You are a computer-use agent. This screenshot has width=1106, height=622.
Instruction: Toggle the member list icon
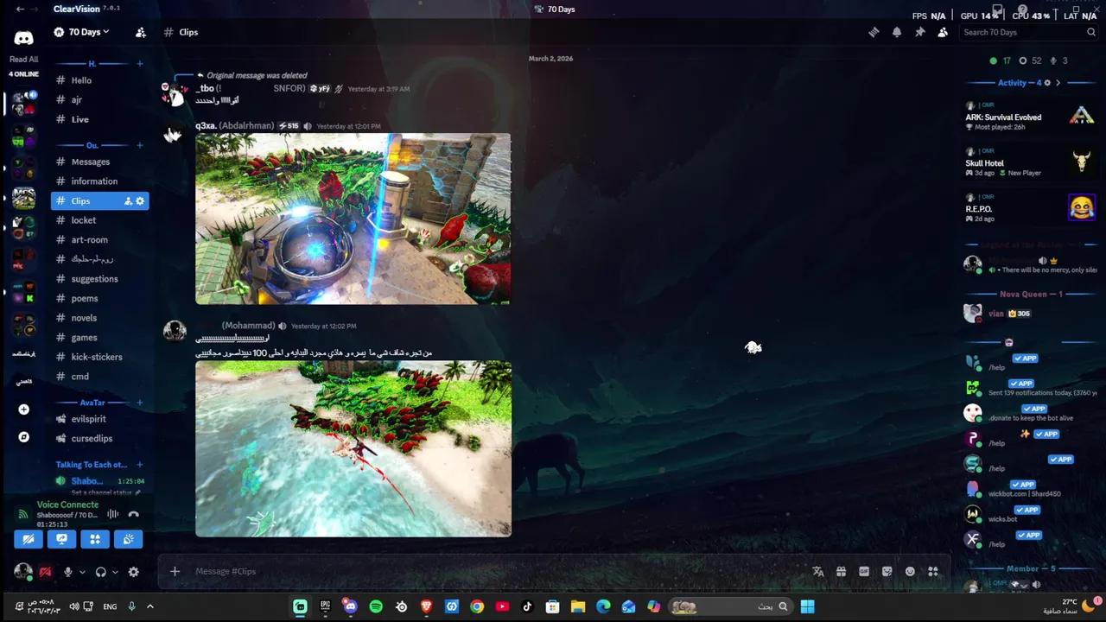click(943, 32)
